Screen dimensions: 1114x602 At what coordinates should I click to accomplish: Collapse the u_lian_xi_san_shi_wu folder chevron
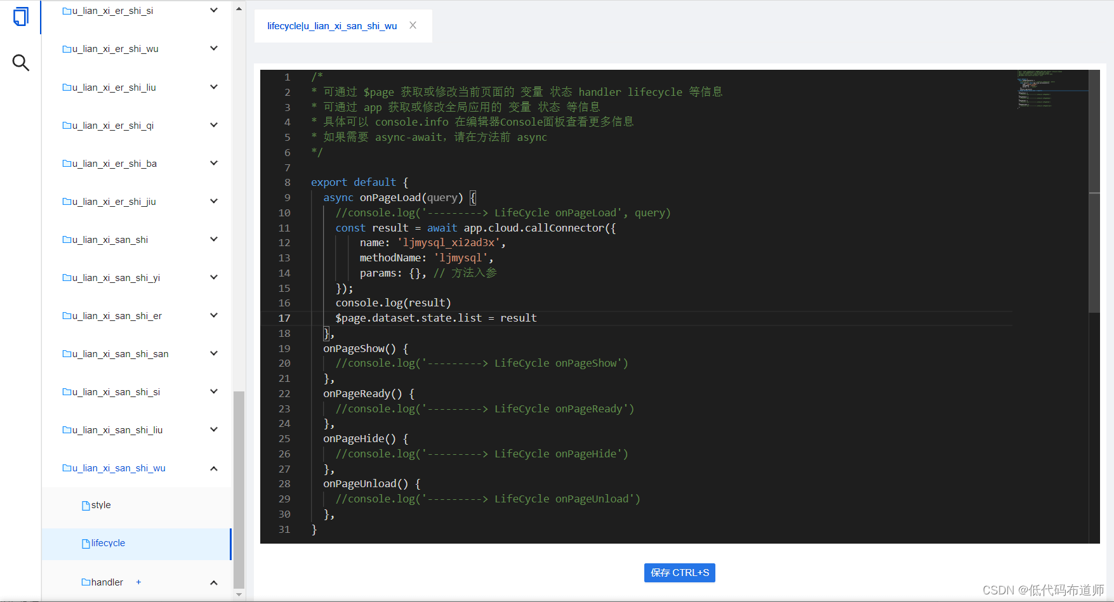[x=214, y=468]
